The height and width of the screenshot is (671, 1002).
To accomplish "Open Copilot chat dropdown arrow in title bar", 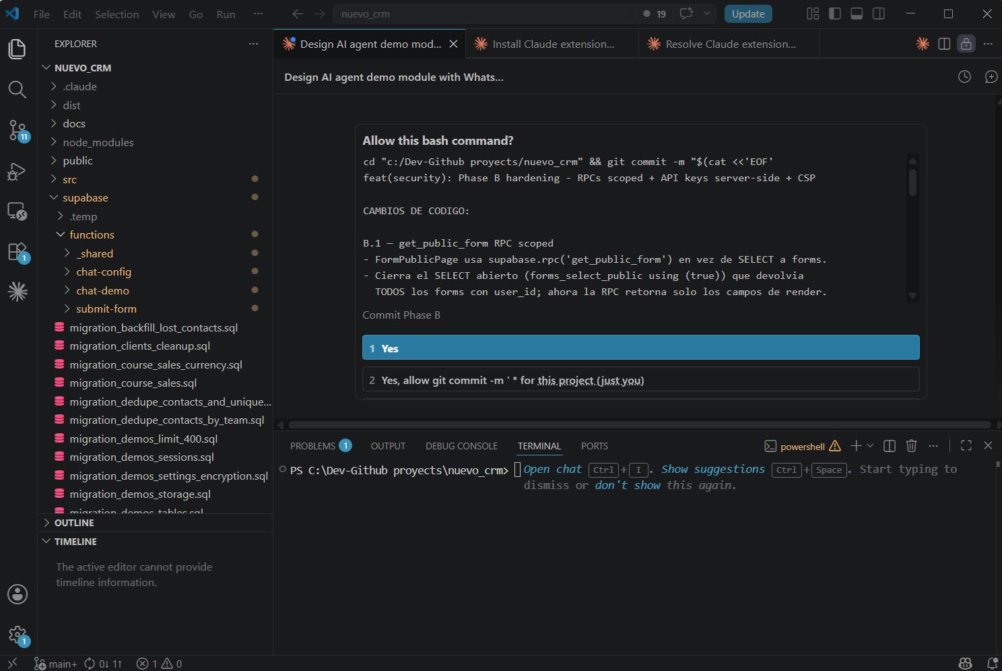I will click(x=706, y=13).
